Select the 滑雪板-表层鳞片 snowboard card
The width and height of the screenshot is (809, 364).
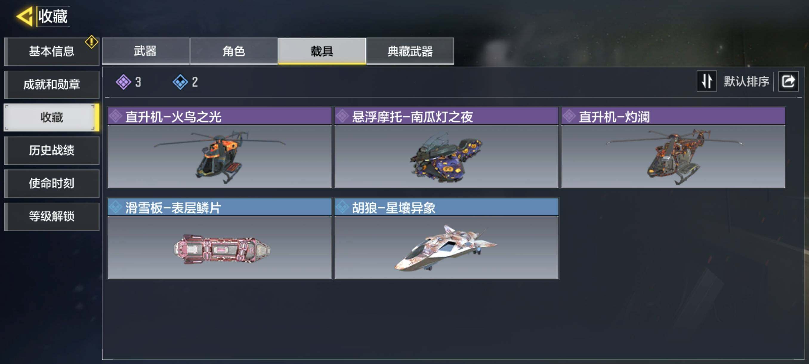coord(220,238)
